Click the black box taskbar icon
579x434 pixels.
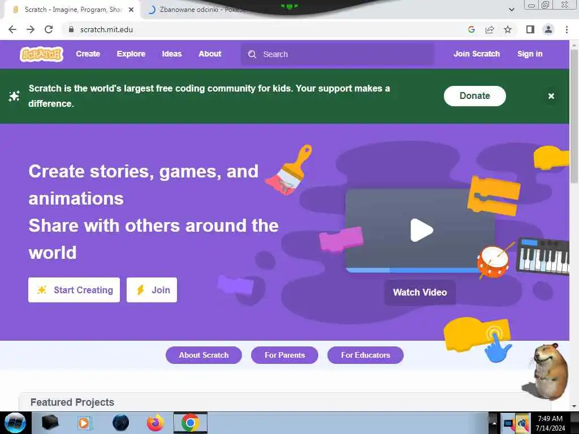pos(50,423)
